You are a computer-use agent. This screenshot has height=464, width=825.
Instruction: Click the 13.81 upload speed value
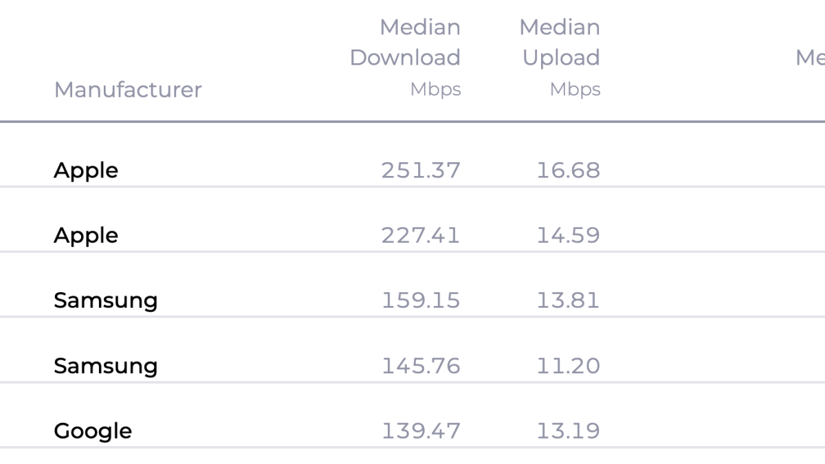pyautogui.click(x=568, y=300)
